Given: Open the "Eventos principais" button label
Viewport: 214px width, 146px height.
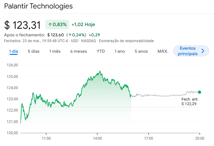Looking at the screenshot, I should (x=187, y=51).
